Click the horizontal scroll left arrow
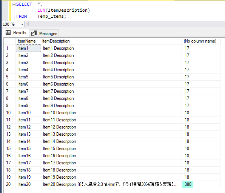 (28, 24)
